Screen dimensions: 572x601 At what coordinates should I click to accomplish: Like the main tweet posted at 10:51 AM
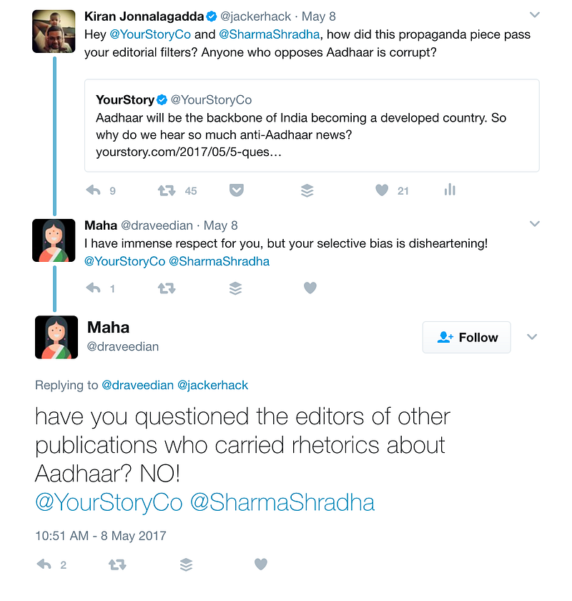click(x=260, y=565)
